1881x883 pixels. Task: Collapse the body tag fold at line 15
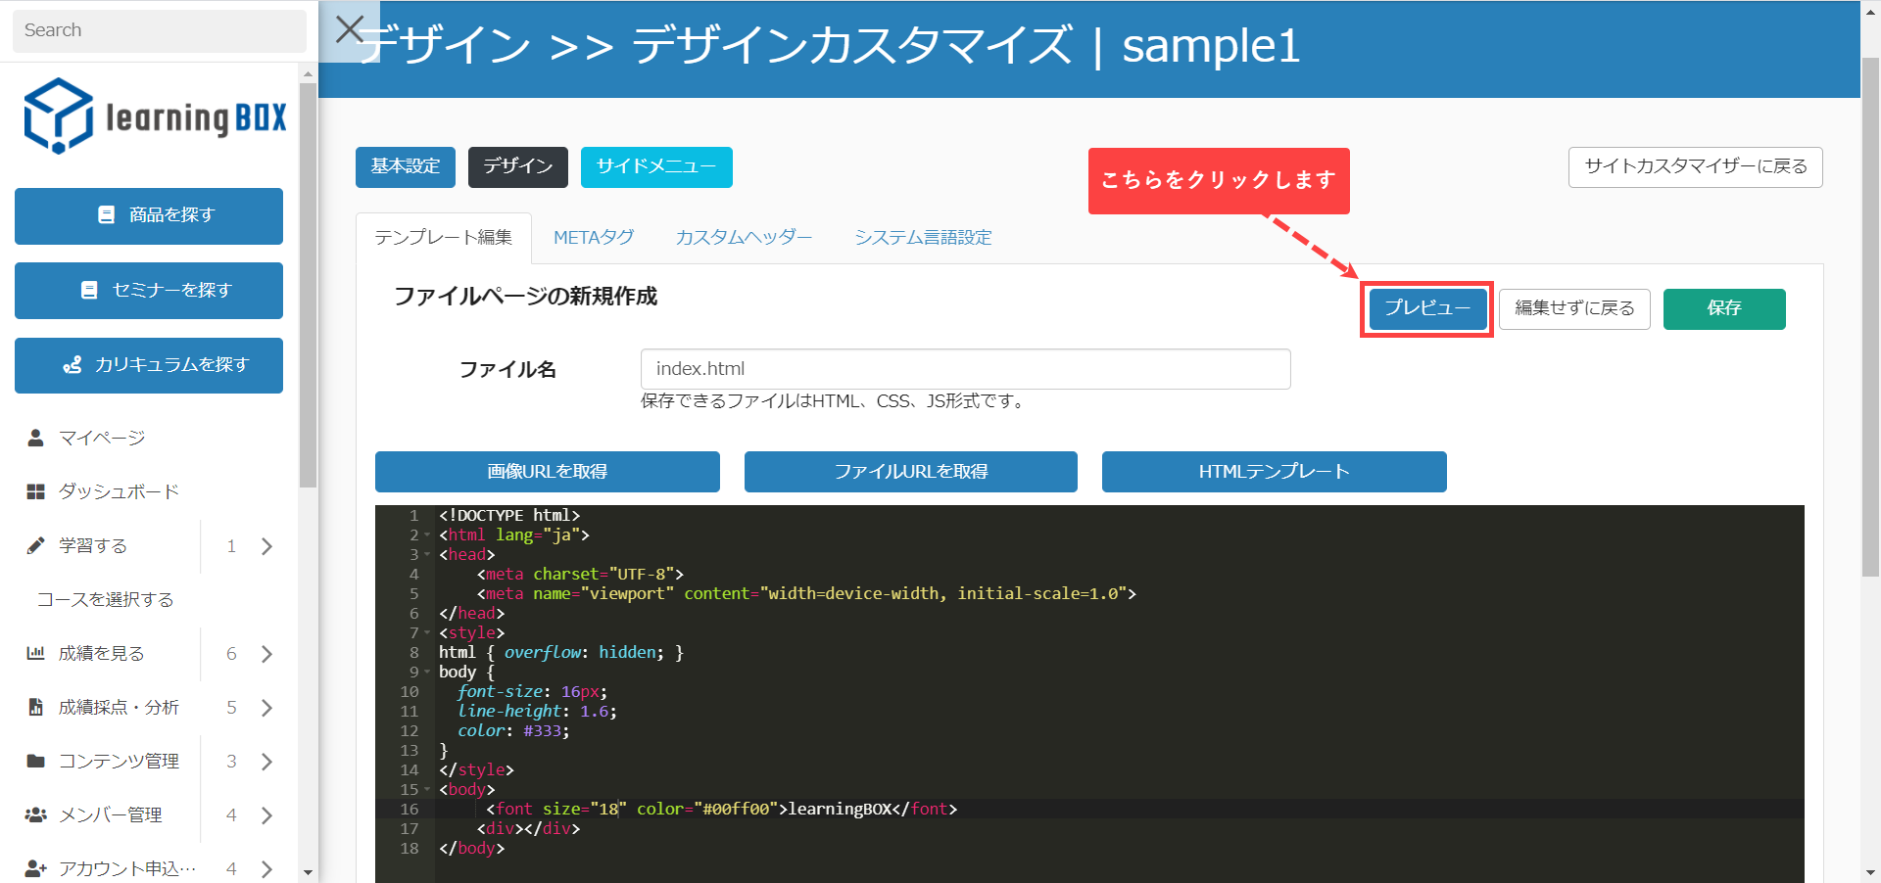pyautogui.click(x=427, y=790)
